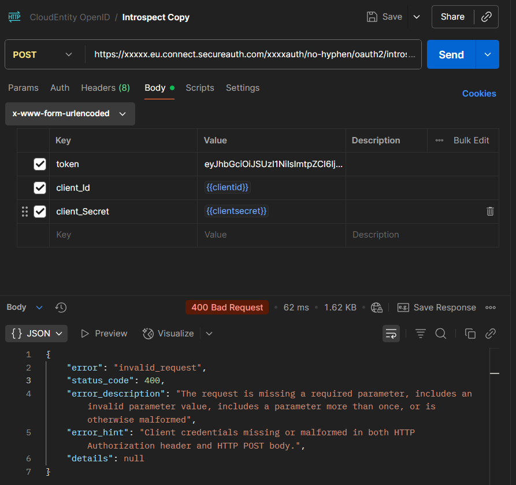Screen dimensions: 516x485
Task: Uncheck the client_Secret row checkbox
Action: point(40,212)
